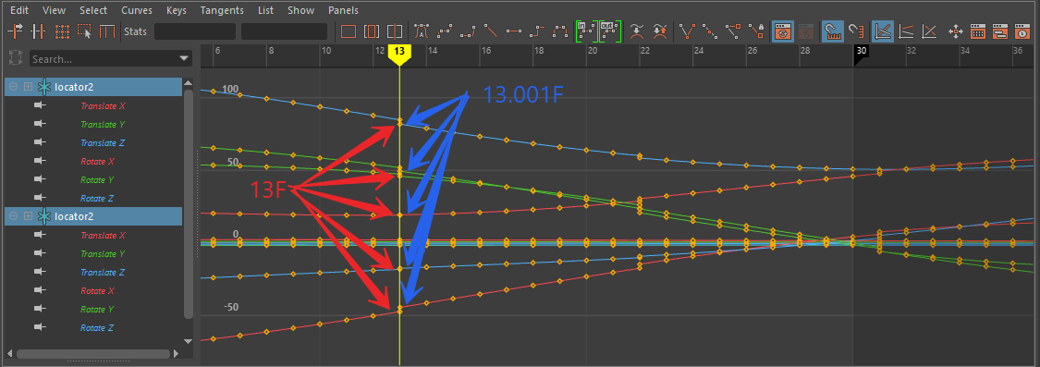Select the Move Nearest Picked Key tool
The height and width of the screenshot is (367, 1040).
tap(15, 31)
